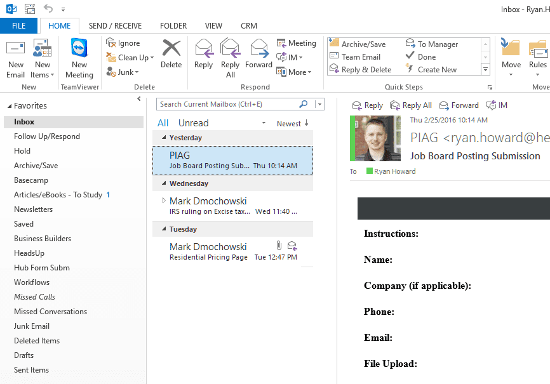This screenshot has height=384, width=550.
Task: Open the Follow Up/Respond folder
Action: (46, 136)
